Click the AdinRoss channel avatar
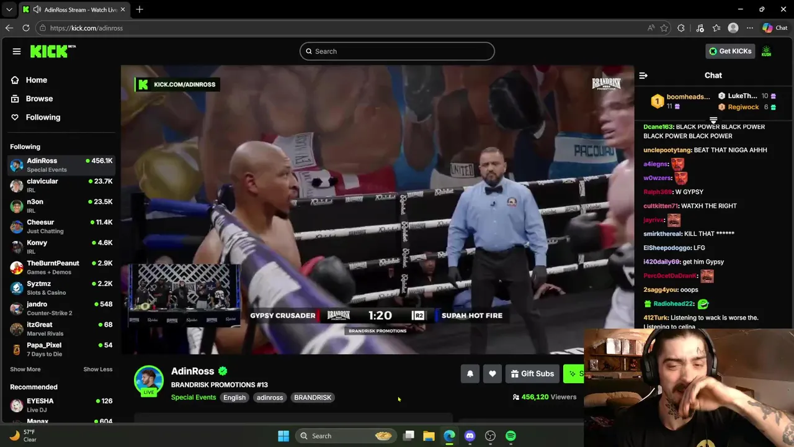Image resolution: width=794 pixels, height=447 pixels. [149, 381]
